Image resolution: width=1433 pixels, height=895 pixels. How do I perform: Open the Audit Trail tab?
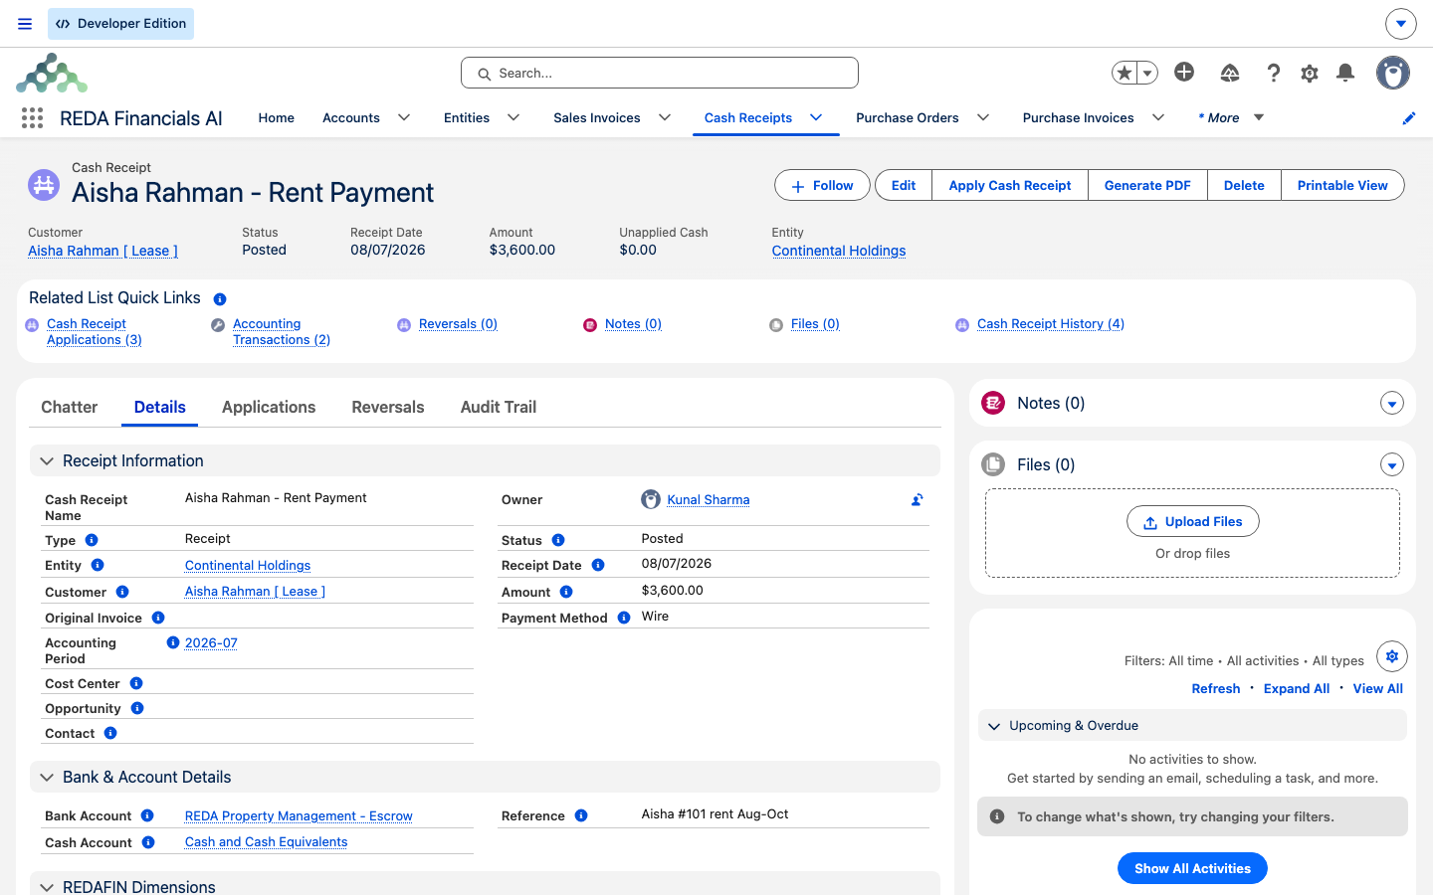point(499,407)
